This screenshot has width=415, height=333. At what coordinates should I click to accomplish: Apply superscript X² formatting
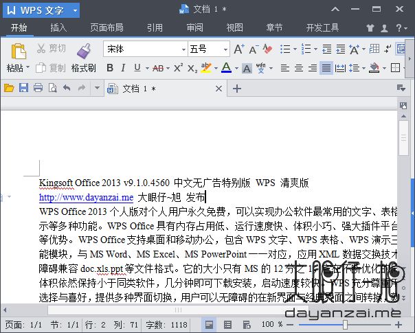click(178, 68)
